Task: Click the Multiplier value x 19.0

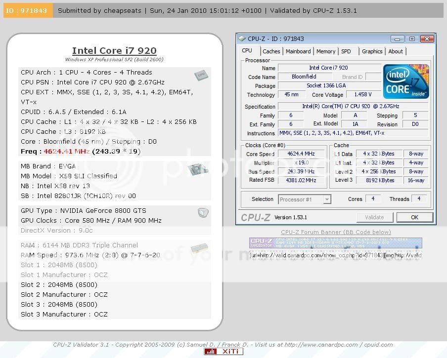Action: [x=301, y=163]
